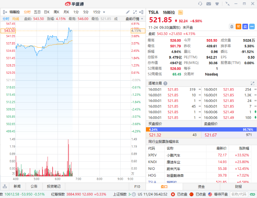
Task: Select 15分 chart interval
Action: (x=97, y=12)
